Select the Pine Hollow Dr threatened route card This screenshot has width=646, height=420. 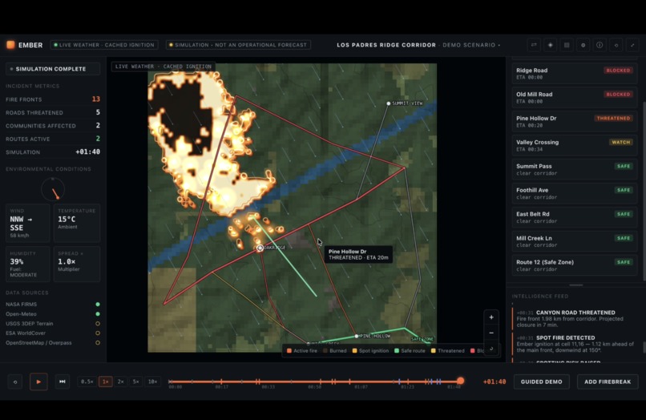[x=575, y=121]
